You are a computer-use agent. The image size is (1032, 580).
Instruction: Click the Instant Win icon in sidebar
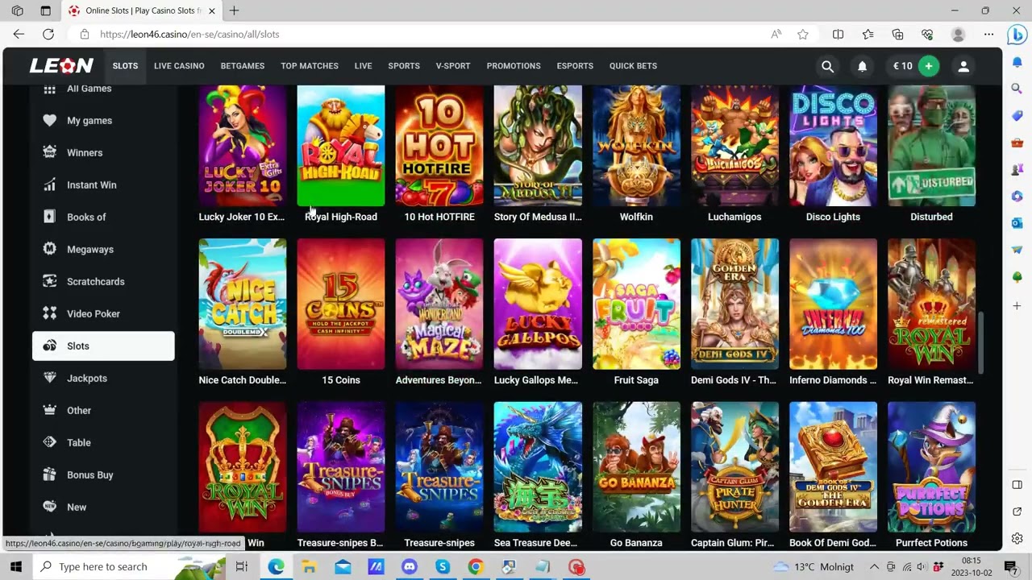point(50,184)
